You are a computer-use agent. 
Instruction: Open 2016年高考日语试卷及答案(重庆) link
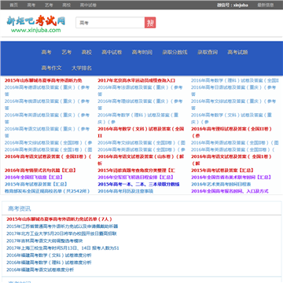(x=233, y=90)
